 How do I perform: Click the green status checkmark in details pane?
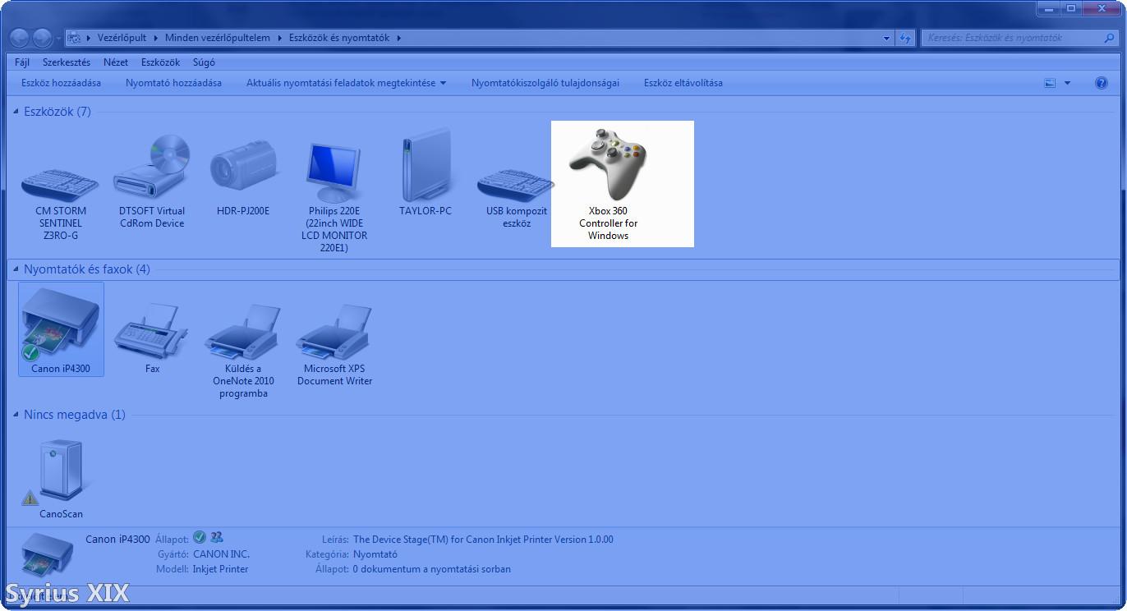(x=200, y=538)
